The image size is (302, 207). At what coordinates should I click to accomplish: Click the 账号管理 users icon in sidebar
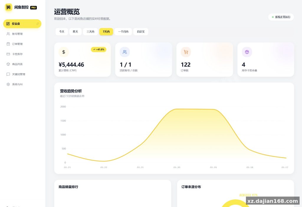[x=8, y=34]
